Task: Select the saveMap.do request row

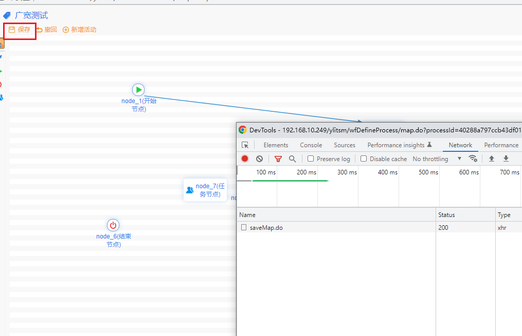Action: pos(379,227)
